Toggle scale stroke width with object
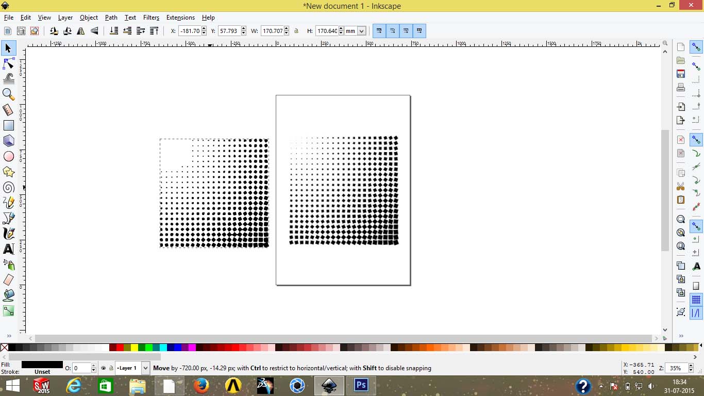Screen dimensions: 704x396 pos(379,31)
